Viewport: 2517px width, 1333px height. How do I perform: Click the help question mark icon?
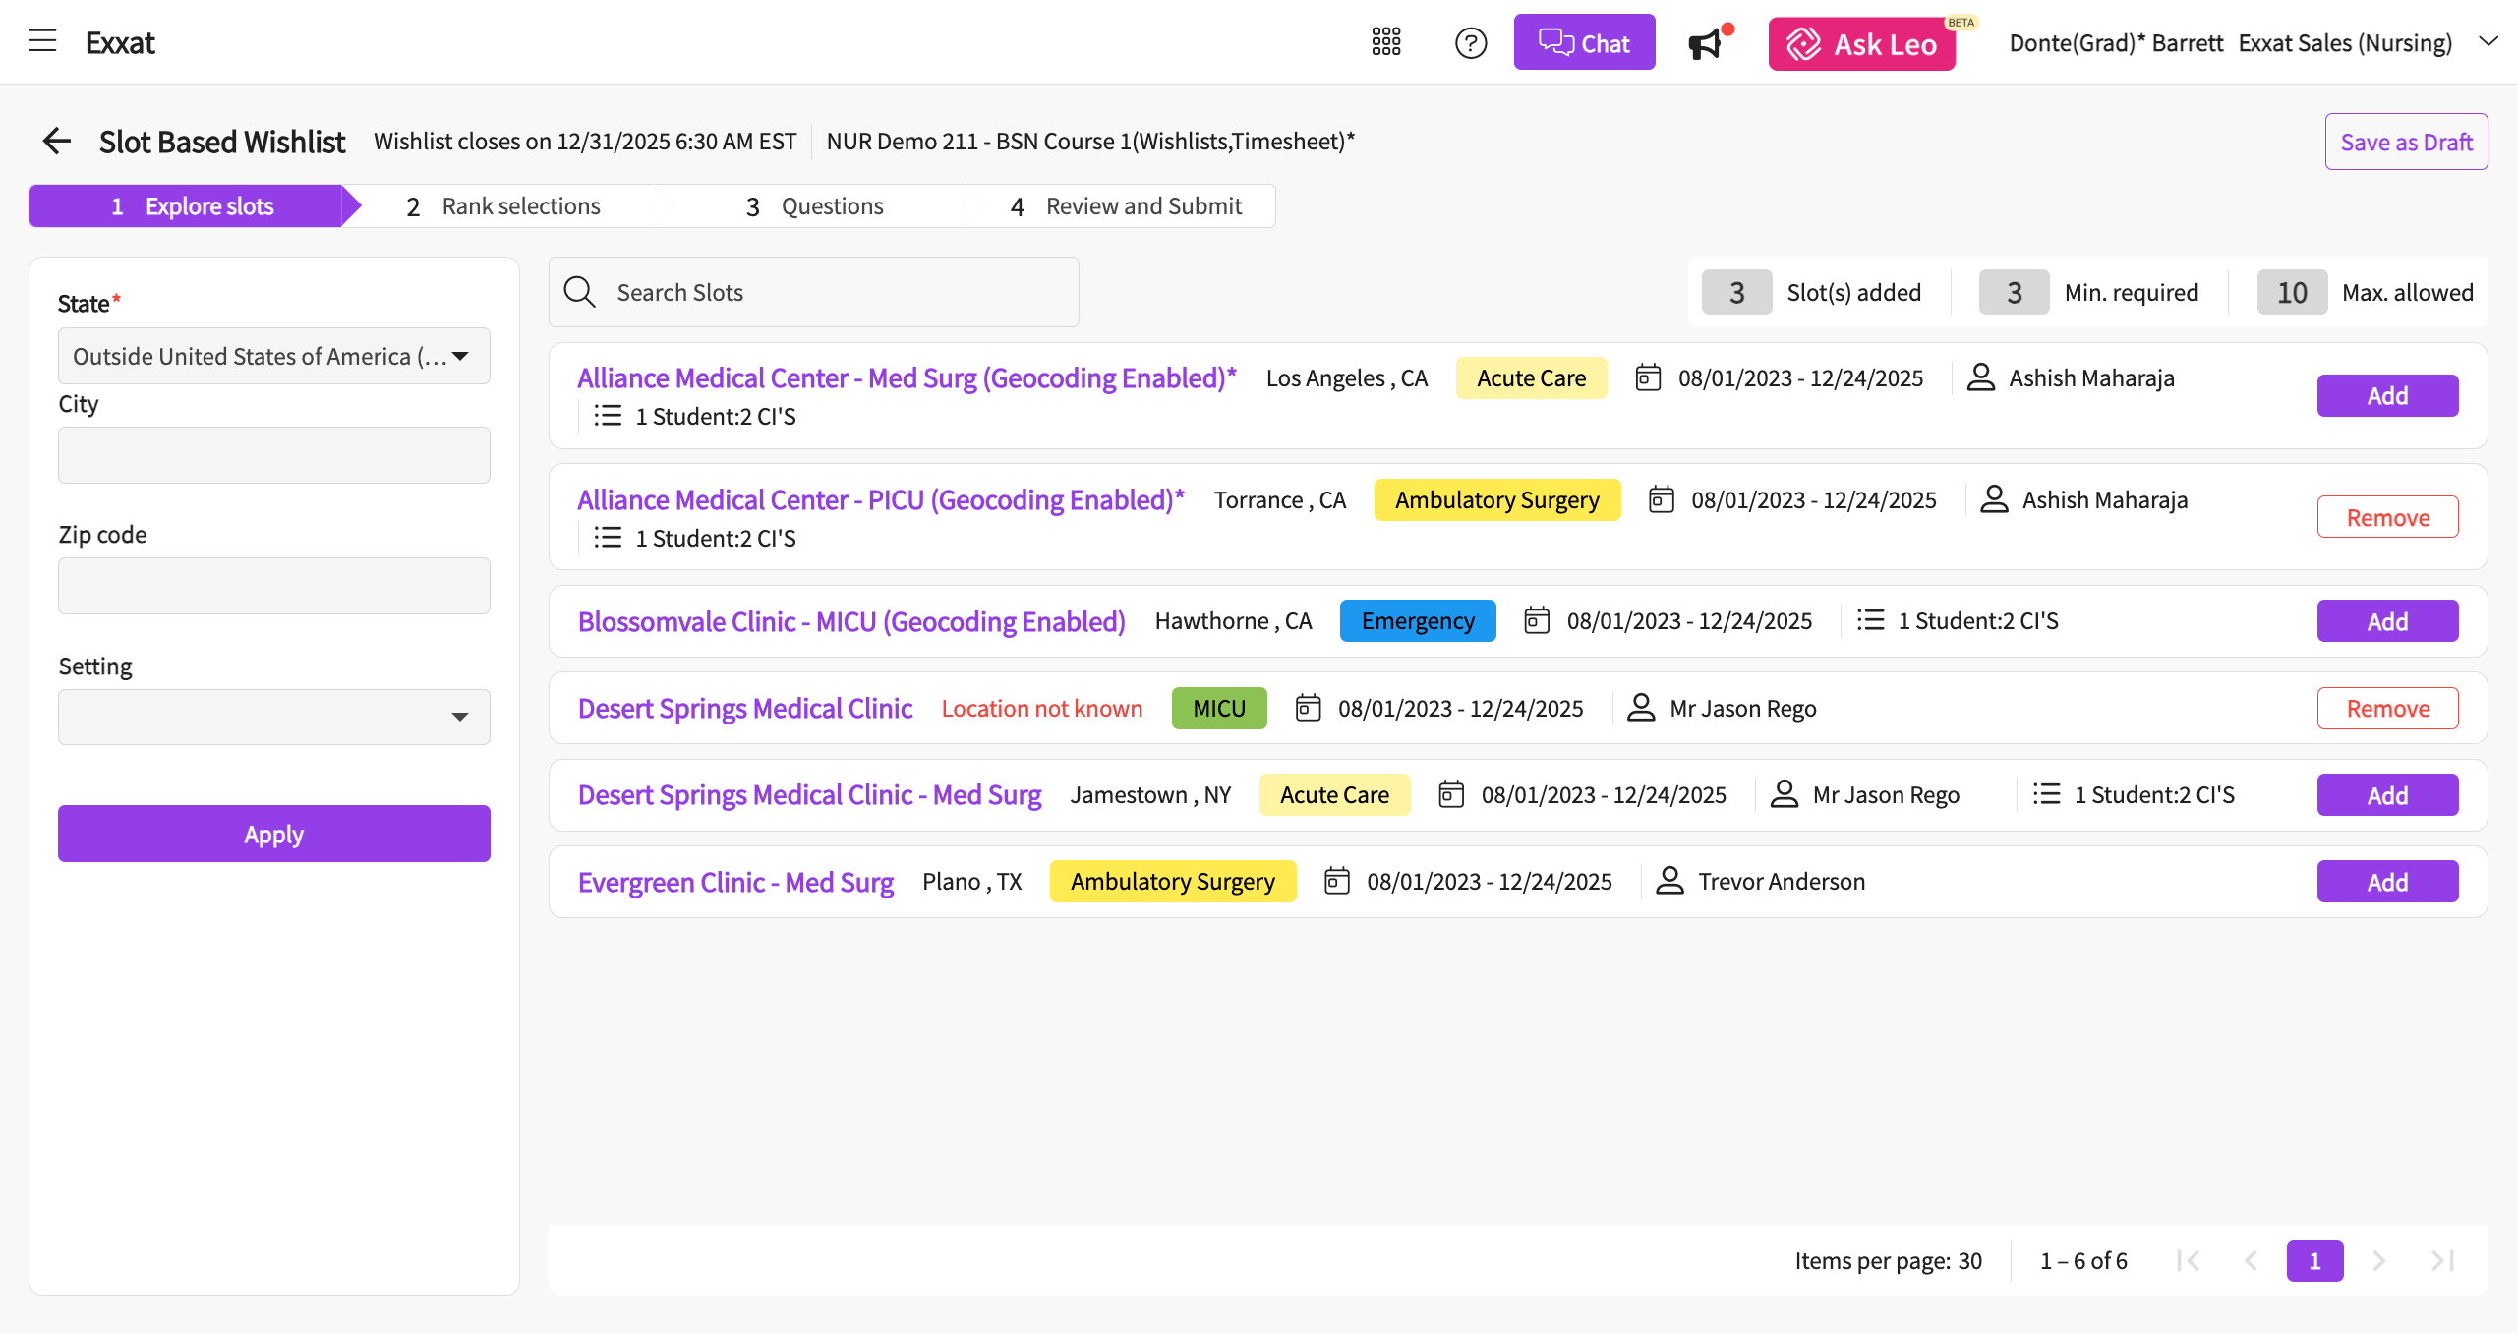pos(1470,42)
